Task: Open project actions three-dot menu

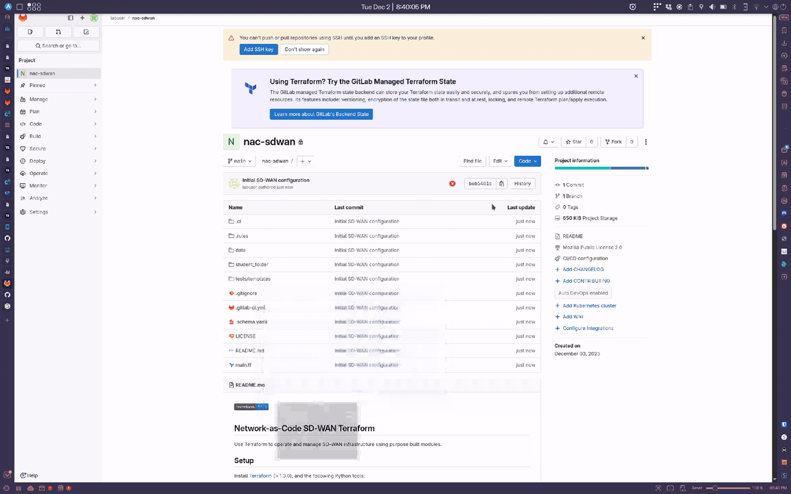Action: [645, 141]
